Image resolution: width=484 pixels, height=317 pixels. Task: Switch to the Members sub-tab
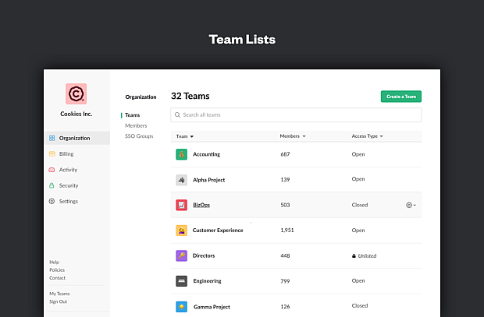pos(136,125)
